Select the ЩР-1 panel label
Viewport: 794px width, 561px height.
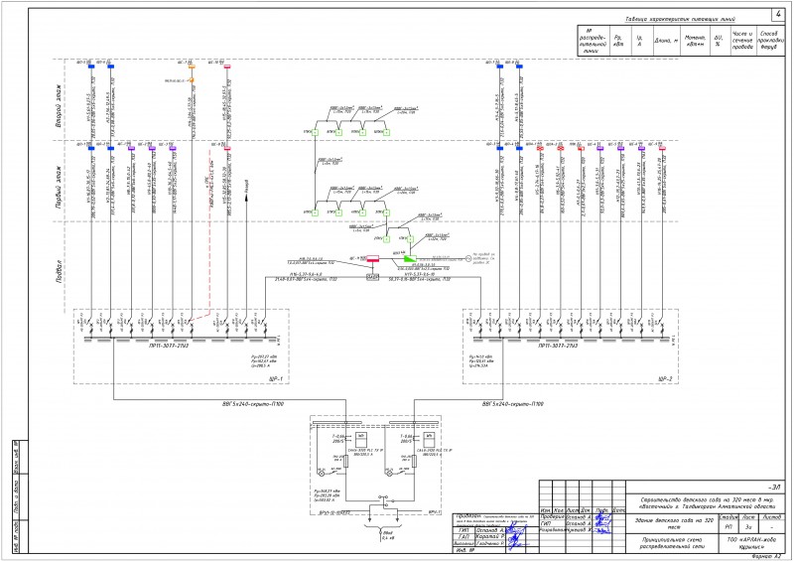pyautogui.click(x=276, y=378)
